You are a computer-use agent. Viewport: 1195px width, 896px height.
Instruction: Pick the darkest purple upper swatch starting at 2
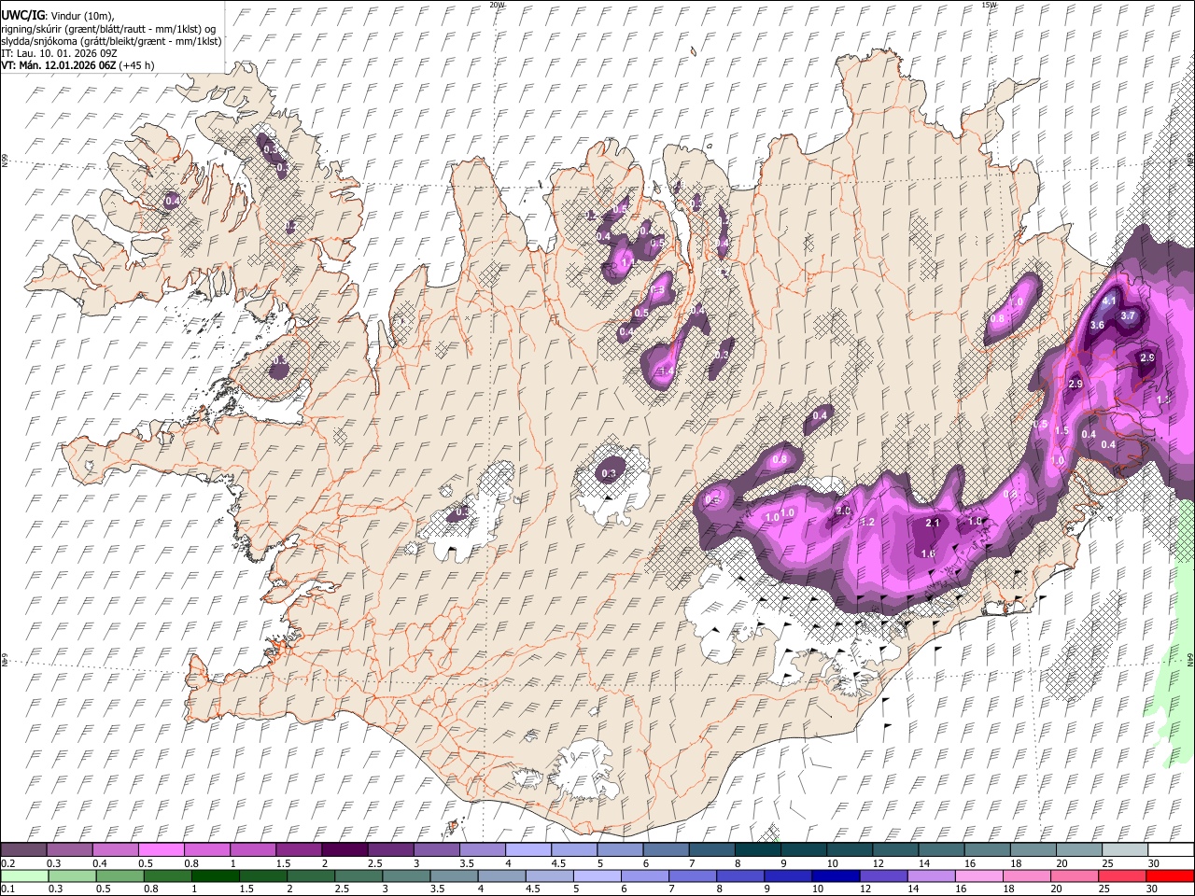(344, 849)
